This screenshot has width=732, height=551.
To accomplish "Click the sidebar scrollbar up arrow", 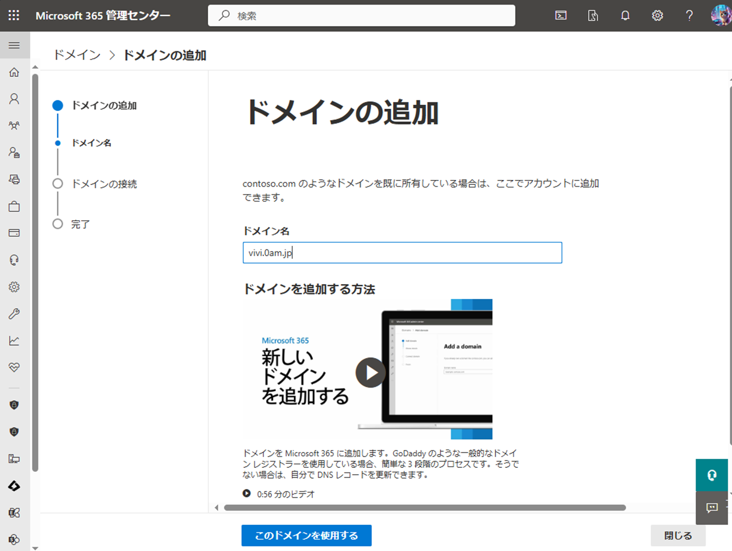I will 35,67.
